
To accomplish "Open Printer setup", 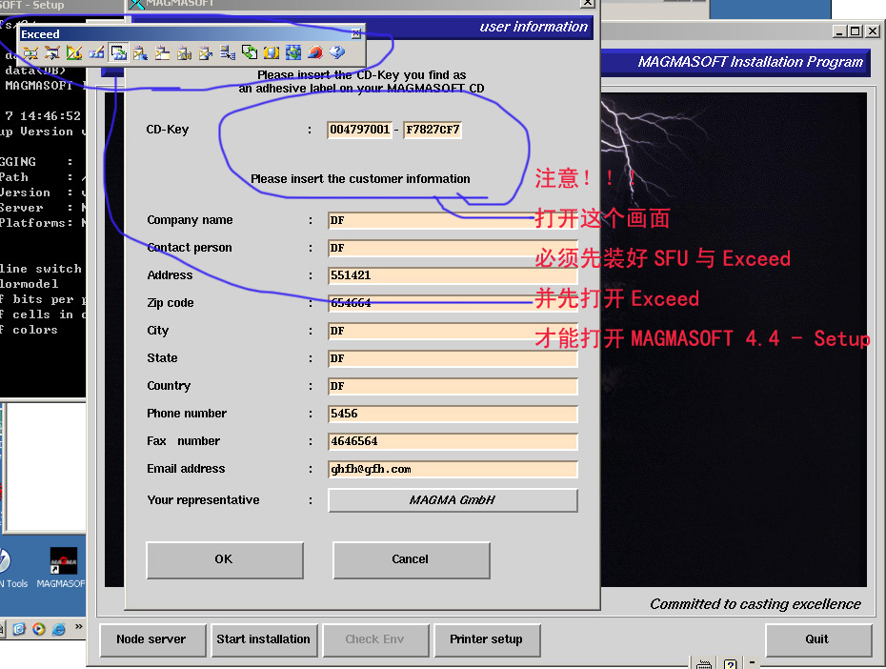I will pos(487,639).
